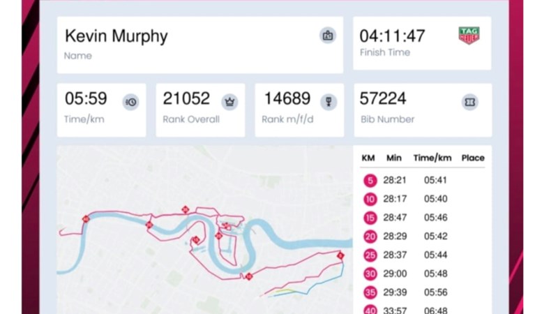Click the bib number 57224
Screen dimensions: 558x314
point(383,99)
